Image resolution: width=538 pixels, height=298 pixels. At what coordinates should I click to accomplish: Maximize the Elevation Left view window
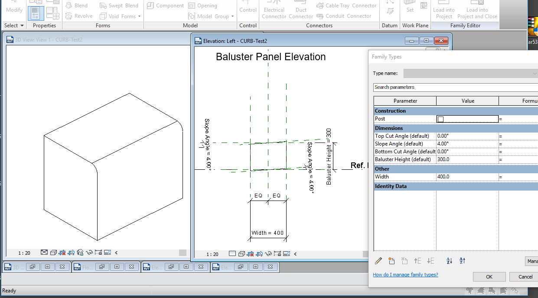coord(426,41)
